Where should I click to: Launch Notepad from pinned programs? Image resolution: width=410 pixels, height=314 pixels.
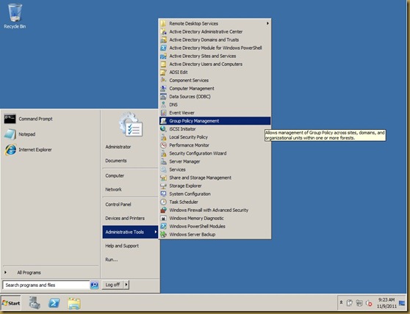(x=10, y=134)
